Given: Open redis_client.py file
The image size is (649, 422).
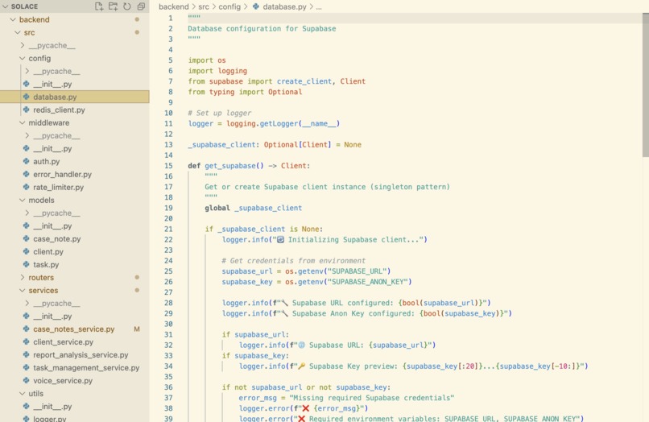Looking at the screenshot, I should point(59,110).
